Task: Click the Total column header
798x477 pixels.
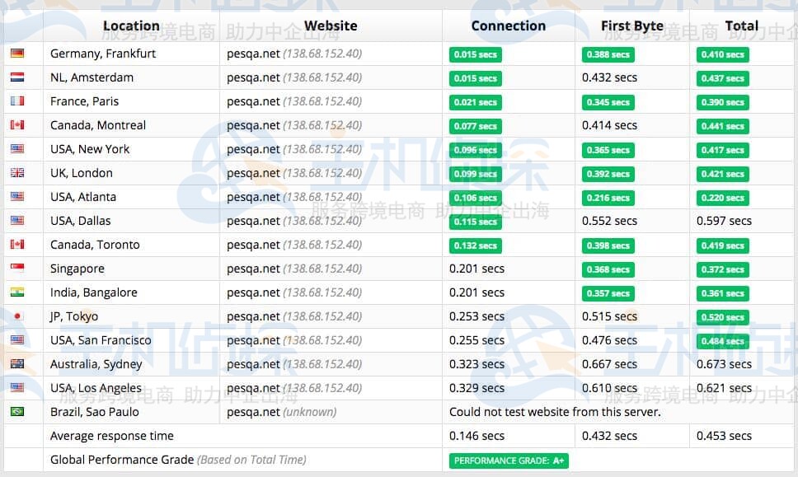Action: (x=741, y=26)
